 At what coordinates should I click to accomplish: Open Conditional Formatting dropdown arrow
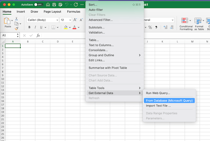pos(190,21)
